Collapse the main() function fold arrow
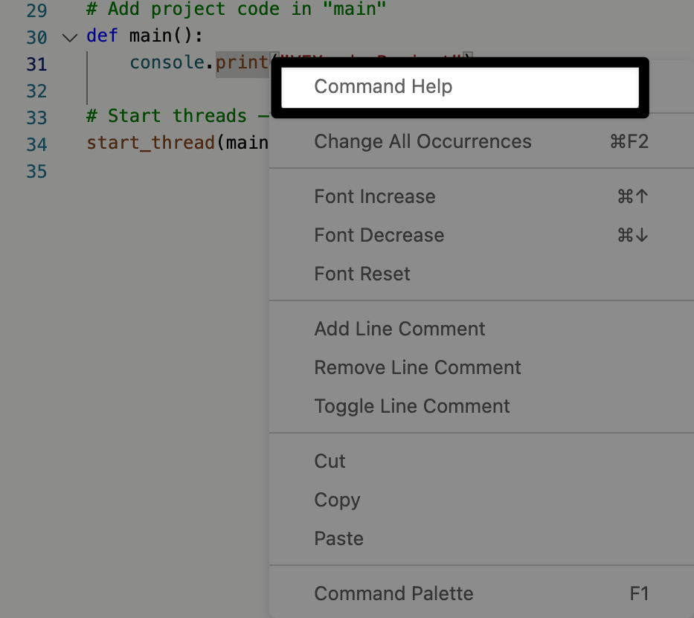This screenshot has width=694, height=618. coord(69,37)
